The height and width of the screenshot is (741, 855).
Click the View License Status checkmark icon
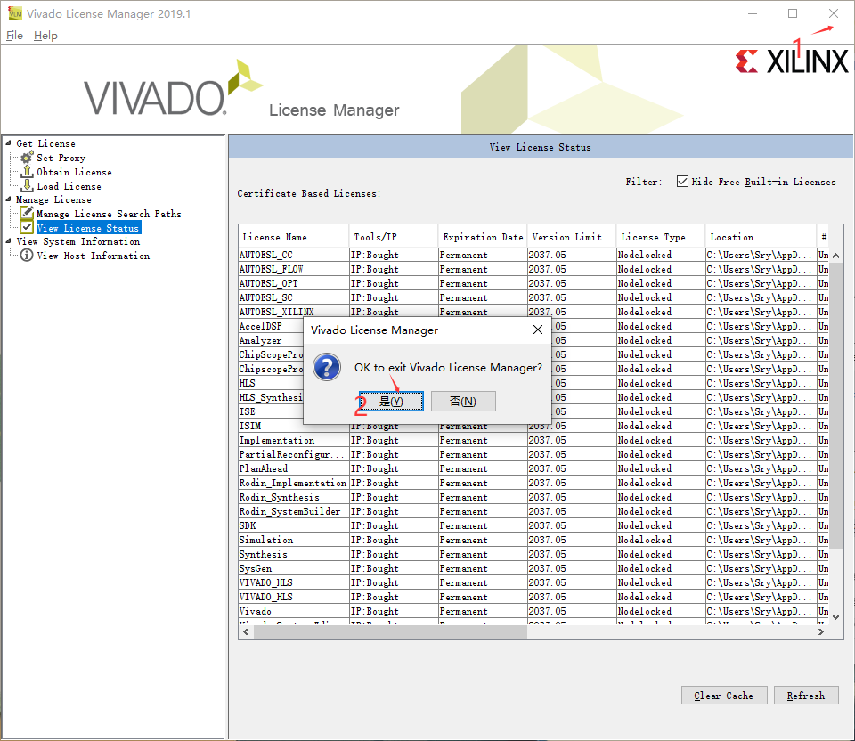(27, 227)
